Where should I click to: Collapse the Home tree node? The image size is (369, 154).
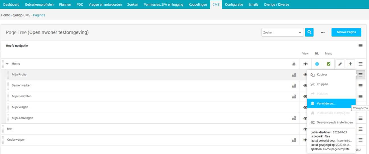coord(7,64)
